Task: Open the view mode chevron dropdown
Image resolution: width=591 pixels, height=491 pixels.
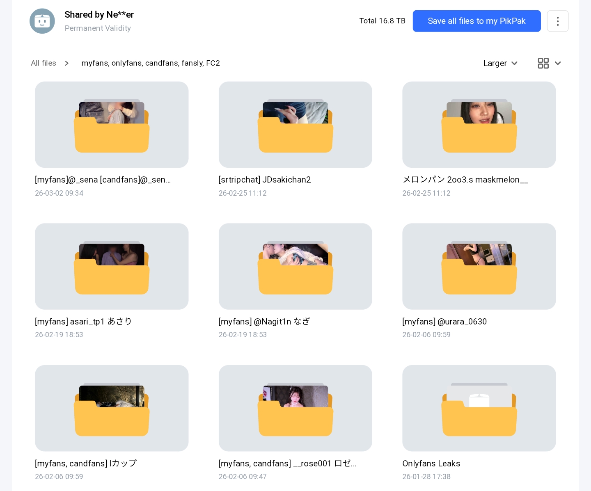Action: point(558,63)
